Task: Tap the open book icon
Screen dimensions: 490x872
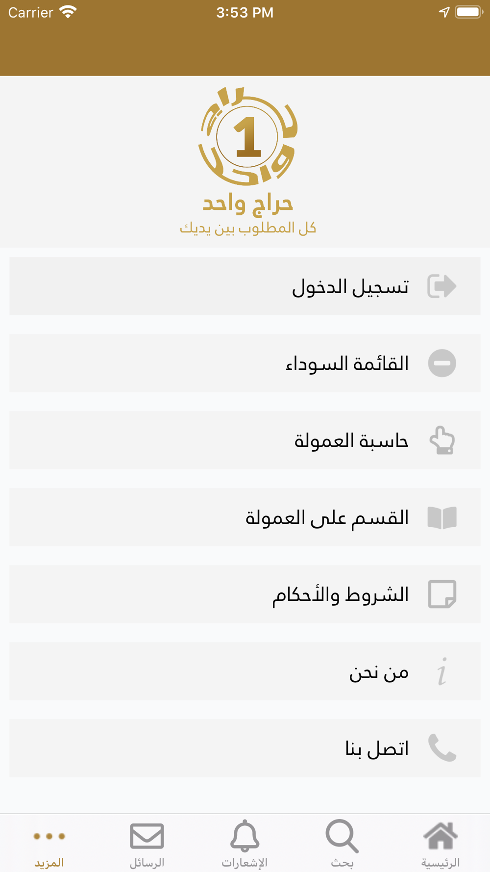Action: [x=442, y=517]
